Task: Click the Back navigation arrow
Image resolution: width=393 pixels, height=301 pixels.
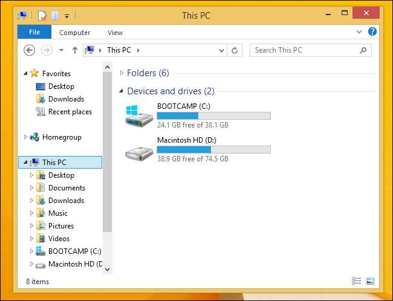Action: [30, 50]
